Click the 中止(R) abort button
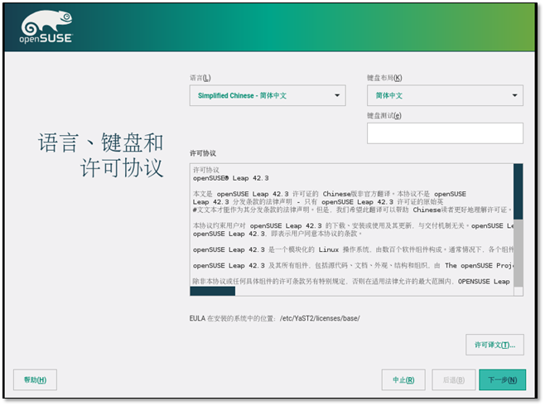545x406 pixels. pyautogui.click(x=403, y=379)
